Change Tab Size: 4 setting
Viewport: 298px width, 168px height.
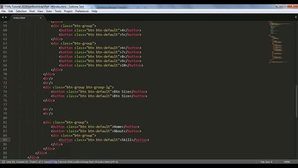pos(266,162)
